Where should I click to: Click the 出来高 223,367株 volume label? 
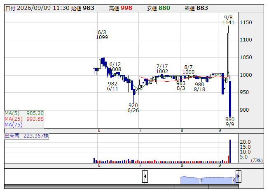[27, 136]
